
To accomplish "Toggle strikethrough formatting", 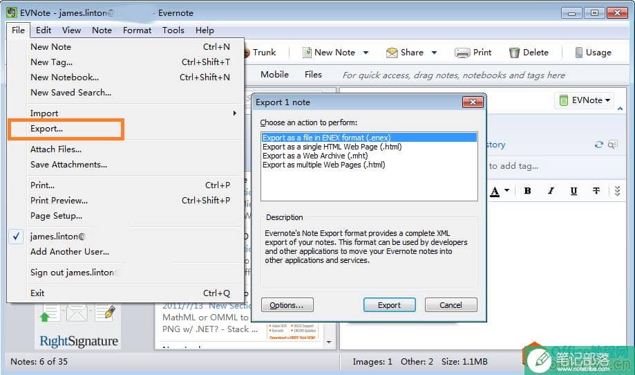I will [596, 190].
